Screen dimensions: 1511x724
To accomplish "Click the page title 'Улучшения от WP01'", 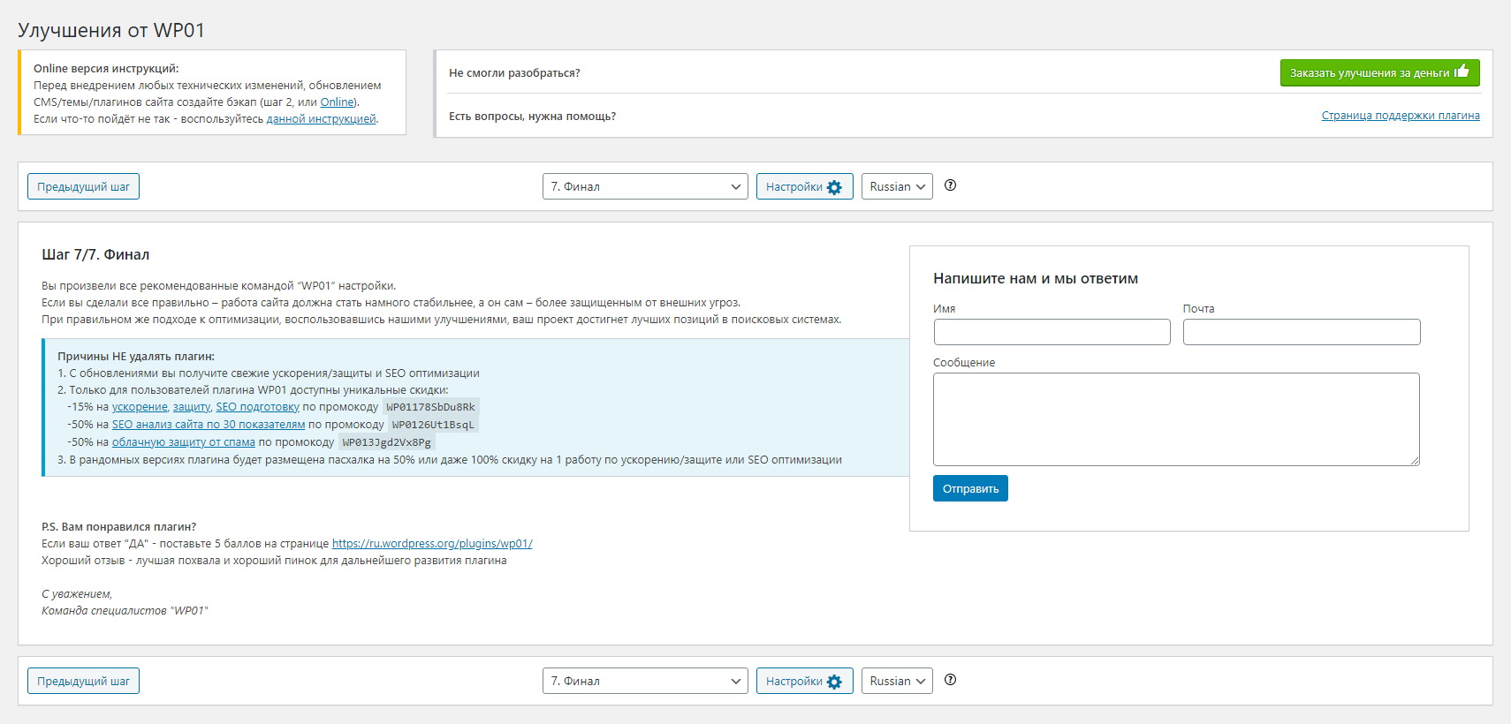I will (111, 30).
